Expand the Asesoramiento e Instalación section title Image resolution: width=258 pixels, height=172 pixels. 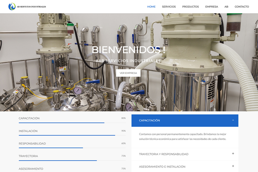(x=162, y=167)
